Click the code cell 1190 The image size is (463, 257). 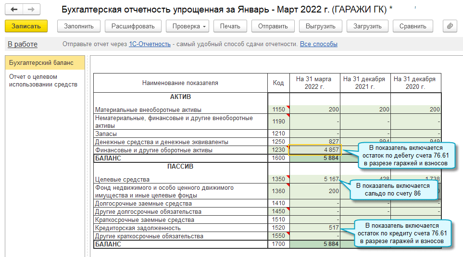coord(278,122)
